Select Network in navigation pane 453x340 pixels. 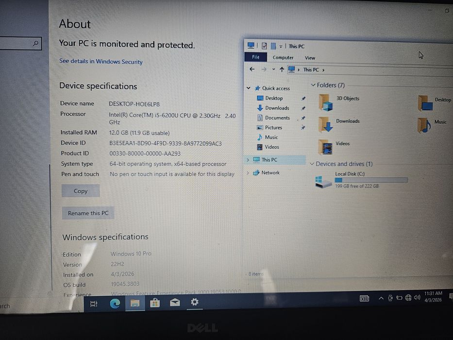[270, 172]
